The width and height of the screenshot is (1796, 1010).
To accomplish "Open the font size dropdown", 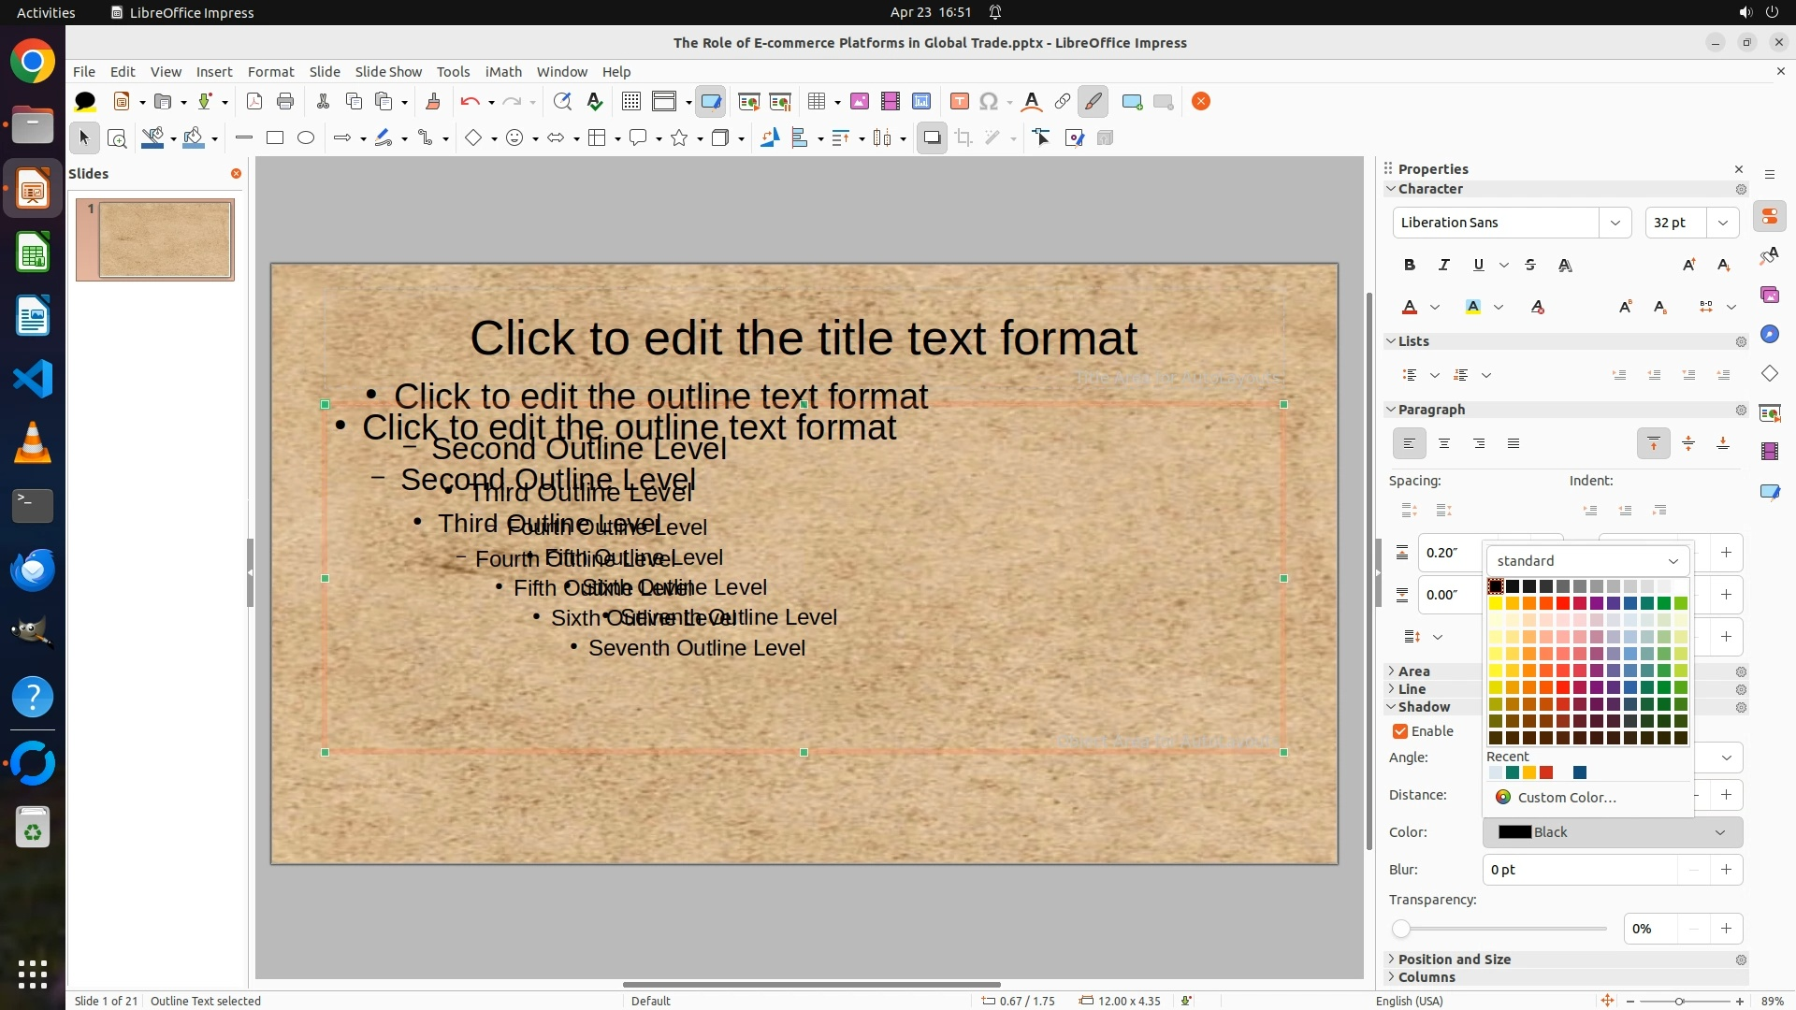I will pos(1722,223).
